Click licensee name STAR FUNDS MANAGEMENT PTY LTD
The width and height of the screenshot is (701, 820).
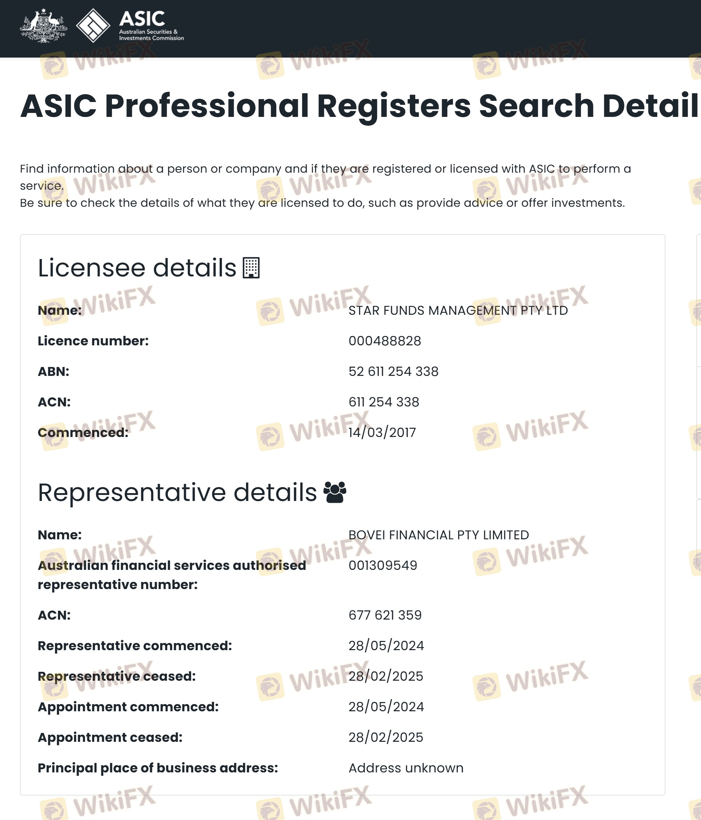tap(458, 311)
